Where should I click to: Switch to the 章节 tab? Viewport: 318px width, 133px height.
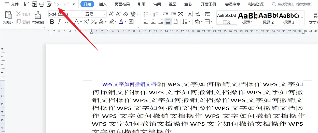click(x=188, y=4)
